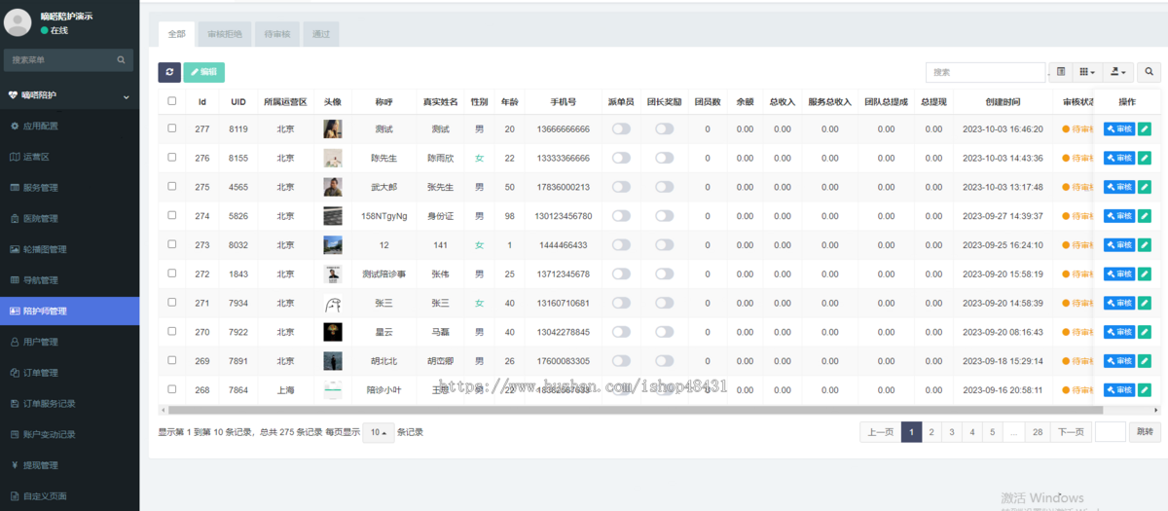Click the search icon in sidebar menu search
This screenshot has width=1168, height=511.
[x=122, y=59]
